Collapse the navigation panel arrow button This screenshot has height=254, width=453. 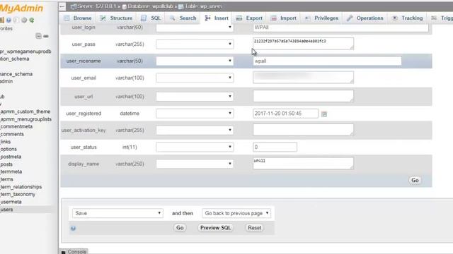coord(62,6)
